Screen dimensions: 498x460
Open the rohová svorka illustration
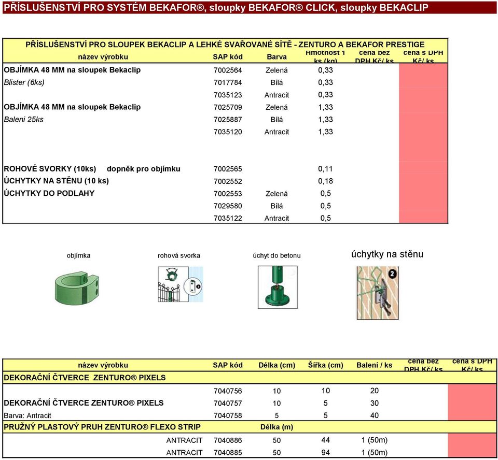[181, 284]
